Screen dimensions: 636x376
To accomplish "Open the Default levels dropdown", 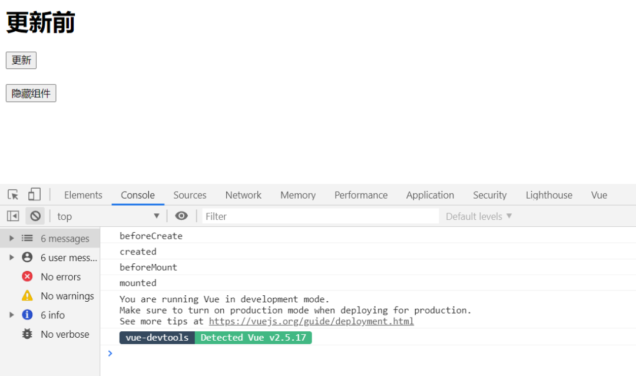I will (479, 216).
